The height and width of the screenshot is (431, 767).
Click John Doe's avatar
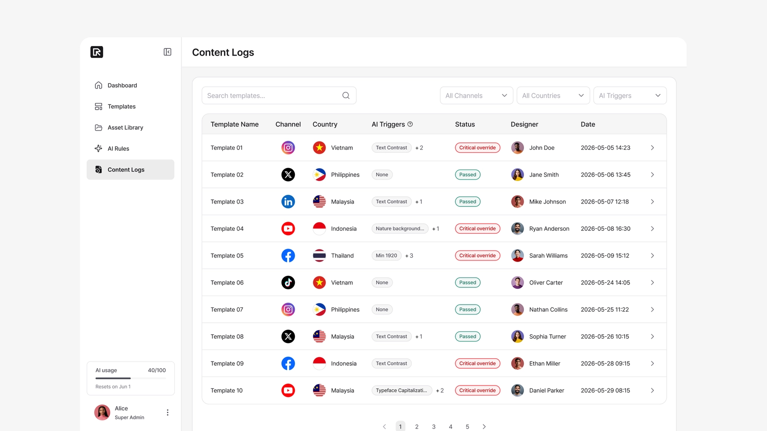coord(517,147)
